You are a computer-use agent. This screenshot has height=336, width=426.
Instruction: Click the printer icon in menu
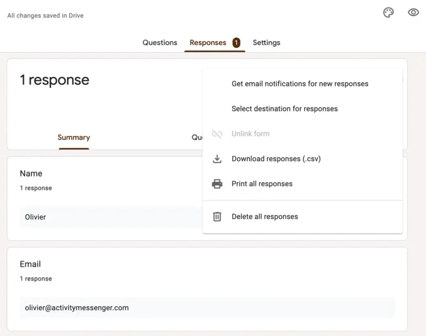pos(217,184)
